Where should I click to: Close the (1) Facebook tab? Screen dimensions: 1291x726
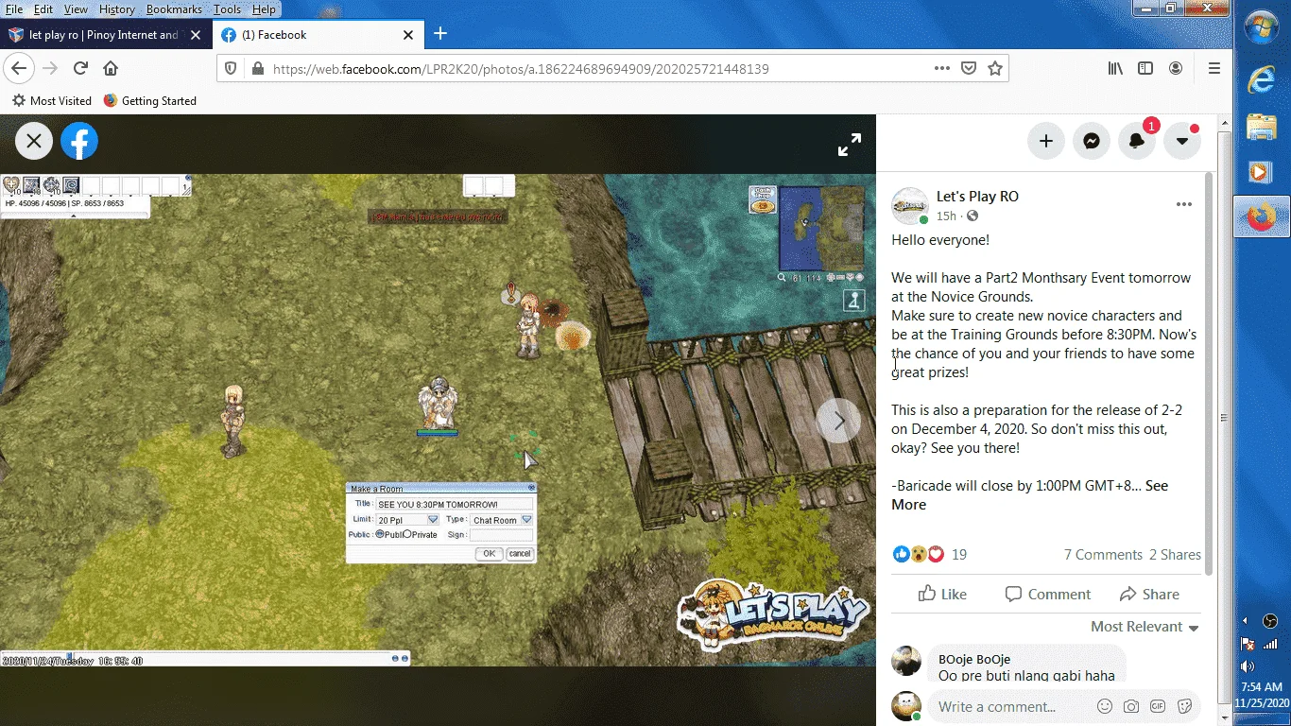click(408, 35)
